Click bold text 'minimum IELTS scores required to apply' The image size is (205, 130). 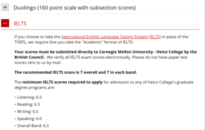pos(63,82)
